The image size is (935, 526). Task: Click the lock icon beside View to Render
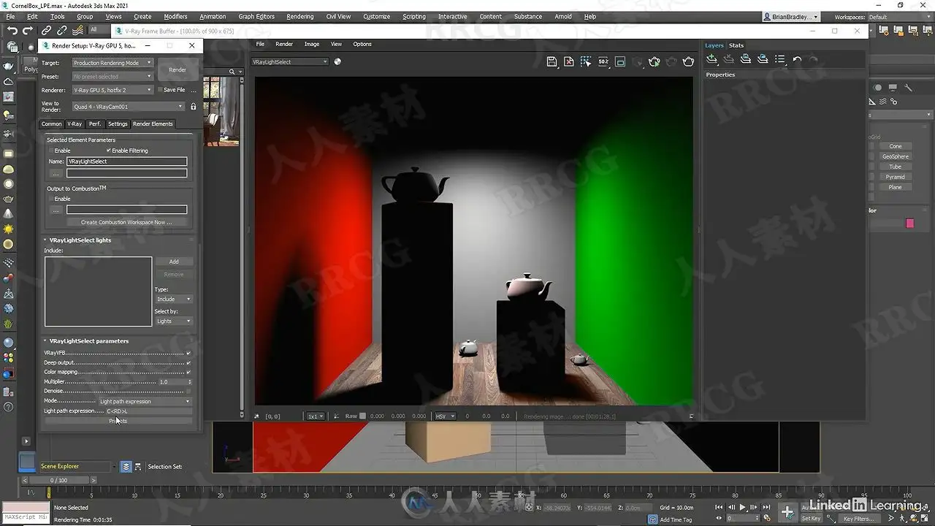click(x=193, y=107)
